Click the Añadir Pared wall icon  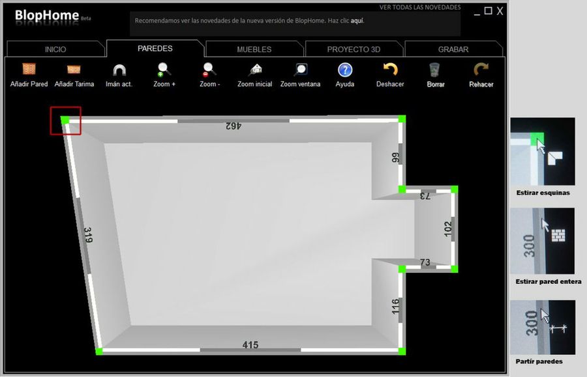click(29, 69)
